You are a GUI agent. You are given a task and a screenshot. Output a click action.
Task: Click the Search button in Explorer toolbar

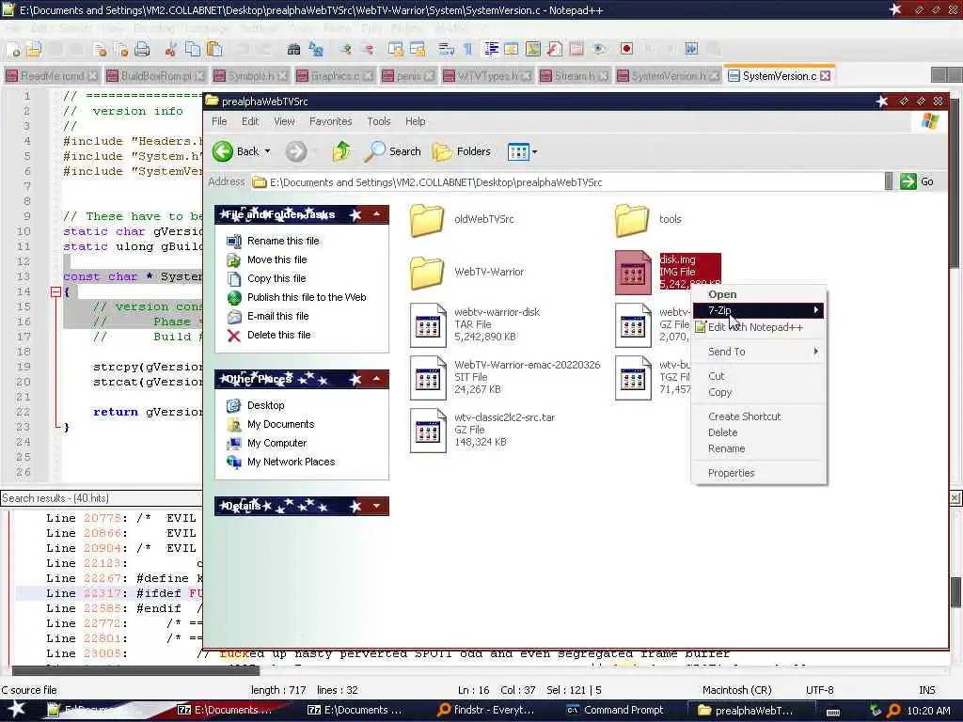point(392,151)
